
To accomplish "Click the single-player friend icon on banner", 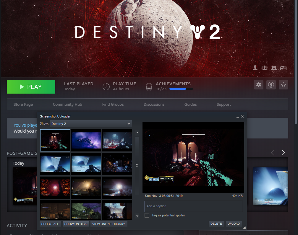I will click(255, 68).
